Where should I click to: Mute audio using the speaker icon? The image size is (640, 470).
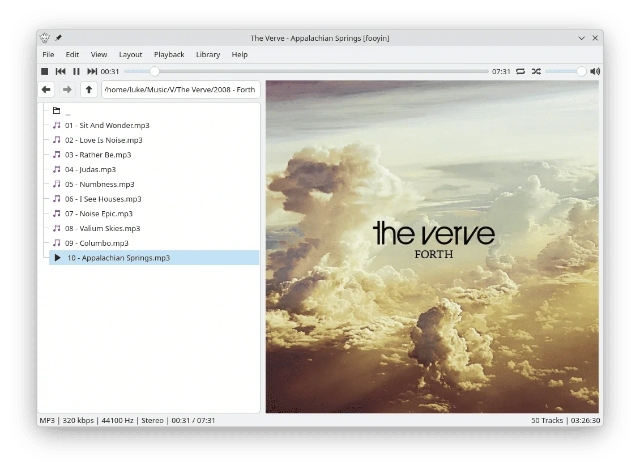pyautogui.click(x=595, y=71)
